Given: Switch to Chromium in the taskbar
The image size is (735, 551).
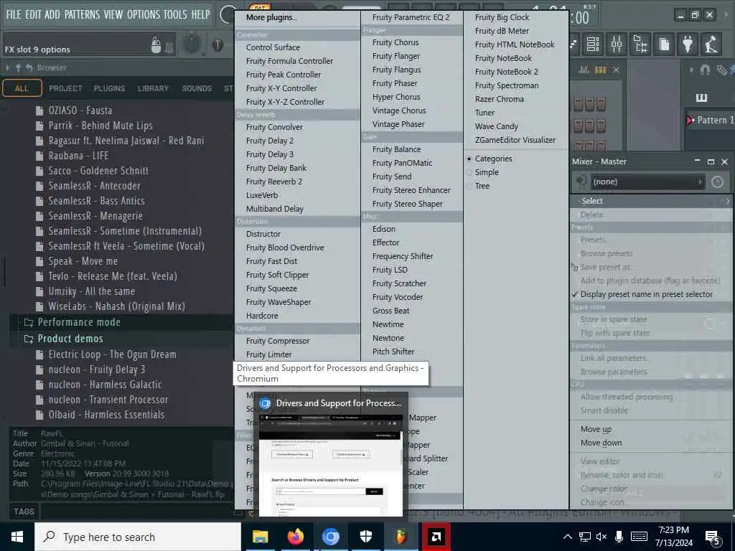Looking at the screenshot, I should coord(330,537).
